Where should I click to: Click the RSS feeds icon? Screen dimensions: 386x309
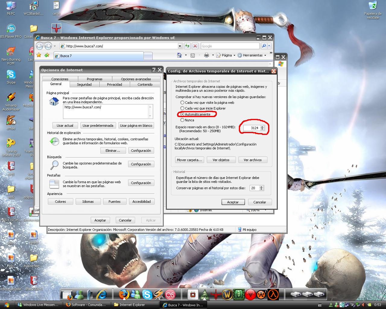click(193, 55)
